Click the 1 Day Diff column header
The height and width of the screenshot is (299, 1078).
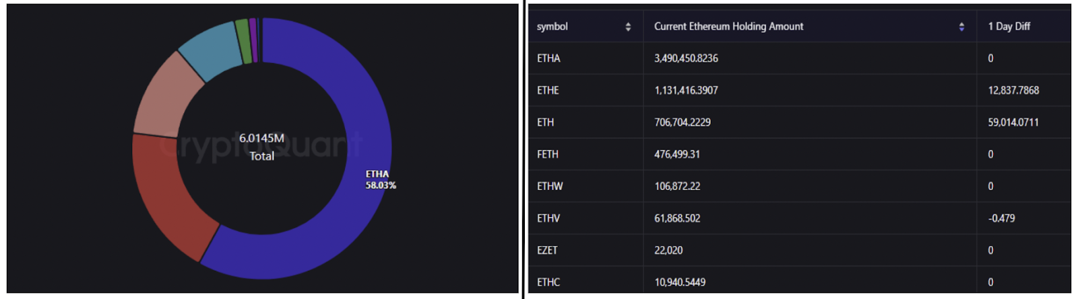[x=1009, y=27]
